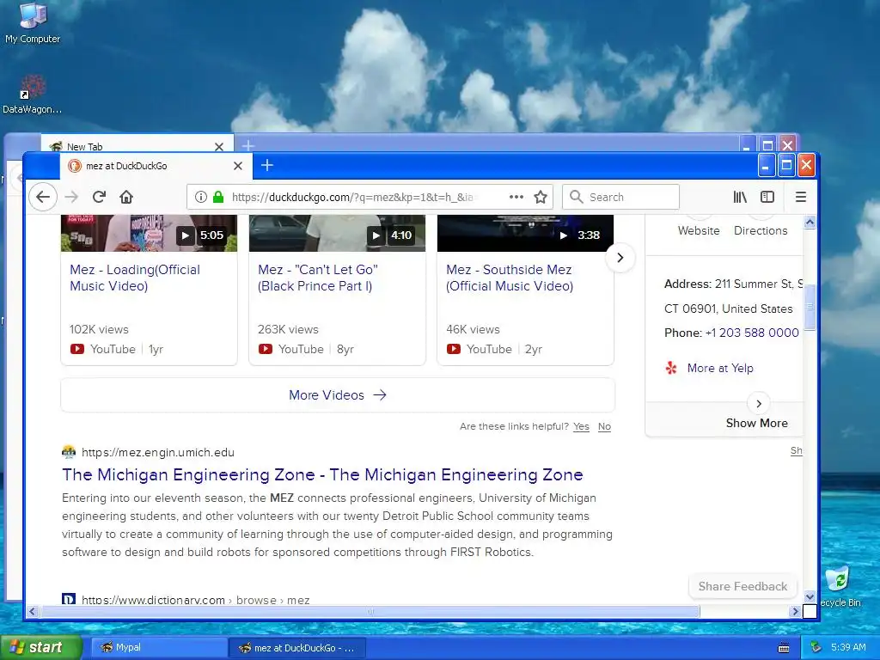The height and width of the screenshot is (660, 880).
Task: Open the mez.engin.umich.edu URL link
Action: [158, 452]
